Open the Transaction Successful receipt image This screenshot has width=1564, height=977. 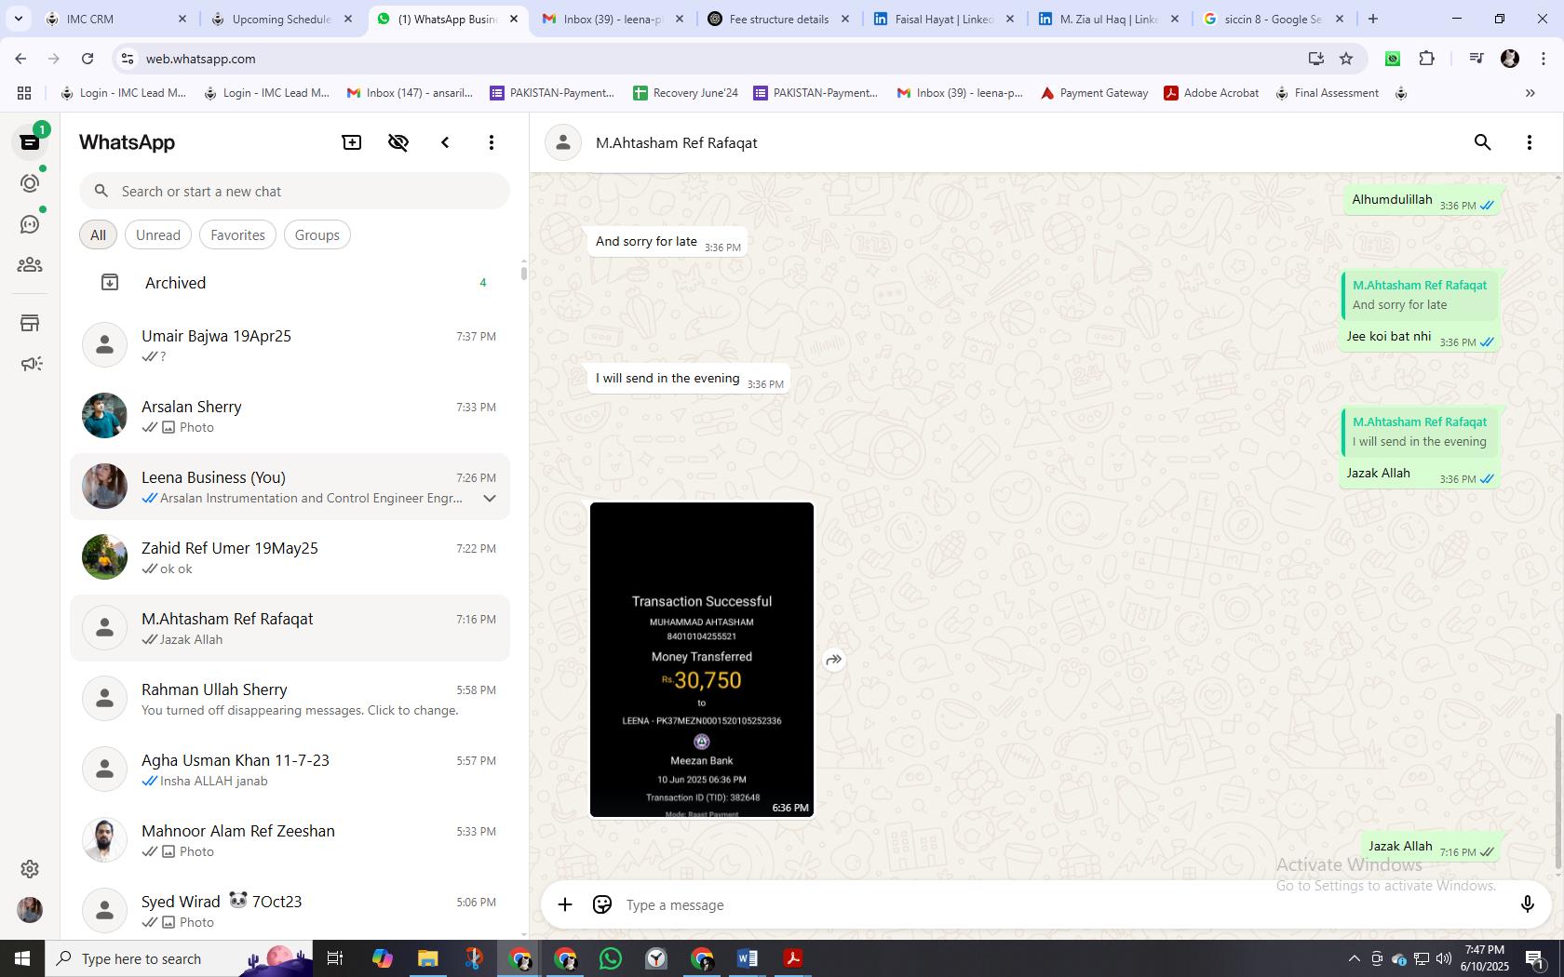coord(702,660)
